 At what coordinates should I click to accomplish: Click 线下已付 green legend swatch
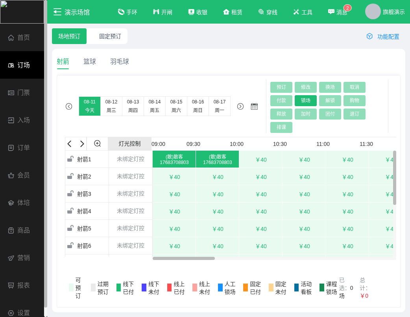[x=118, y=288]
